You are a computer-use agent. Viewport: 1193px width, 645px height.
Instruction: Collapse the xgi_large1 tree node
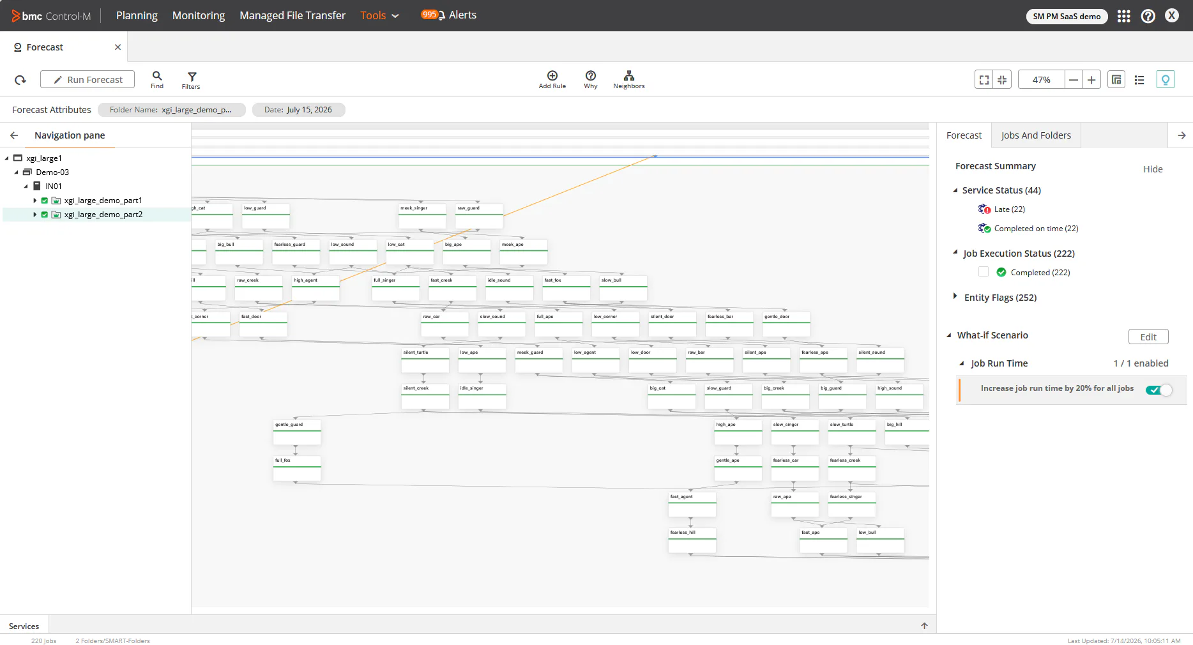(x=7, y=158)
